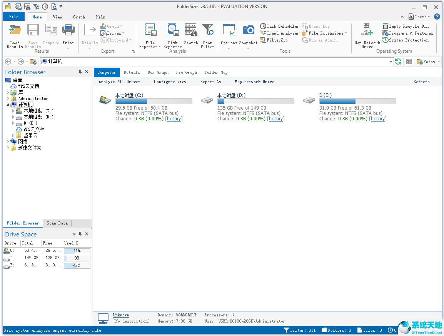Open FilterZip tool
The width and height of the screenshot is (444, 336).
pyautogui.click(x=274, y=40)
